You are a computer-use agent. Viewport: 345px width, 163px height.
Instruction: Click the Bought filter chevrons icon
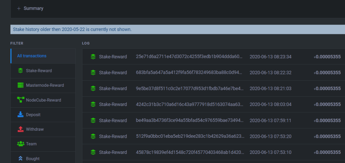20,158
